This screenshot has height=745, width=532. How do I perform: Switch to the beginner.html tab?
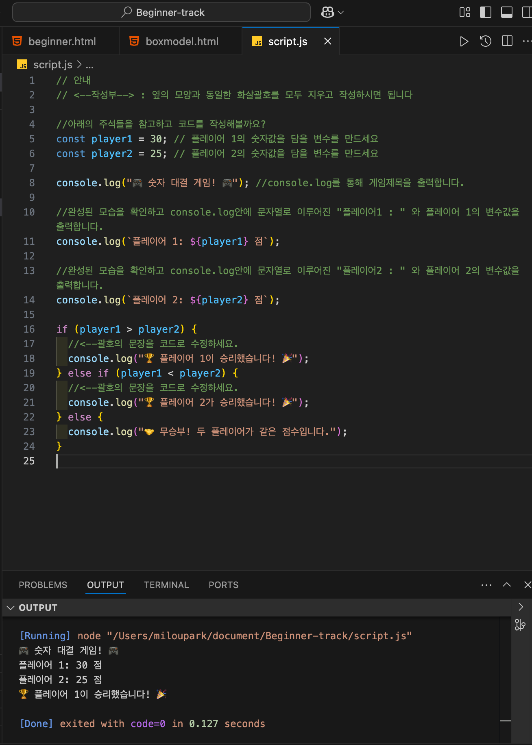click(62, 41)
